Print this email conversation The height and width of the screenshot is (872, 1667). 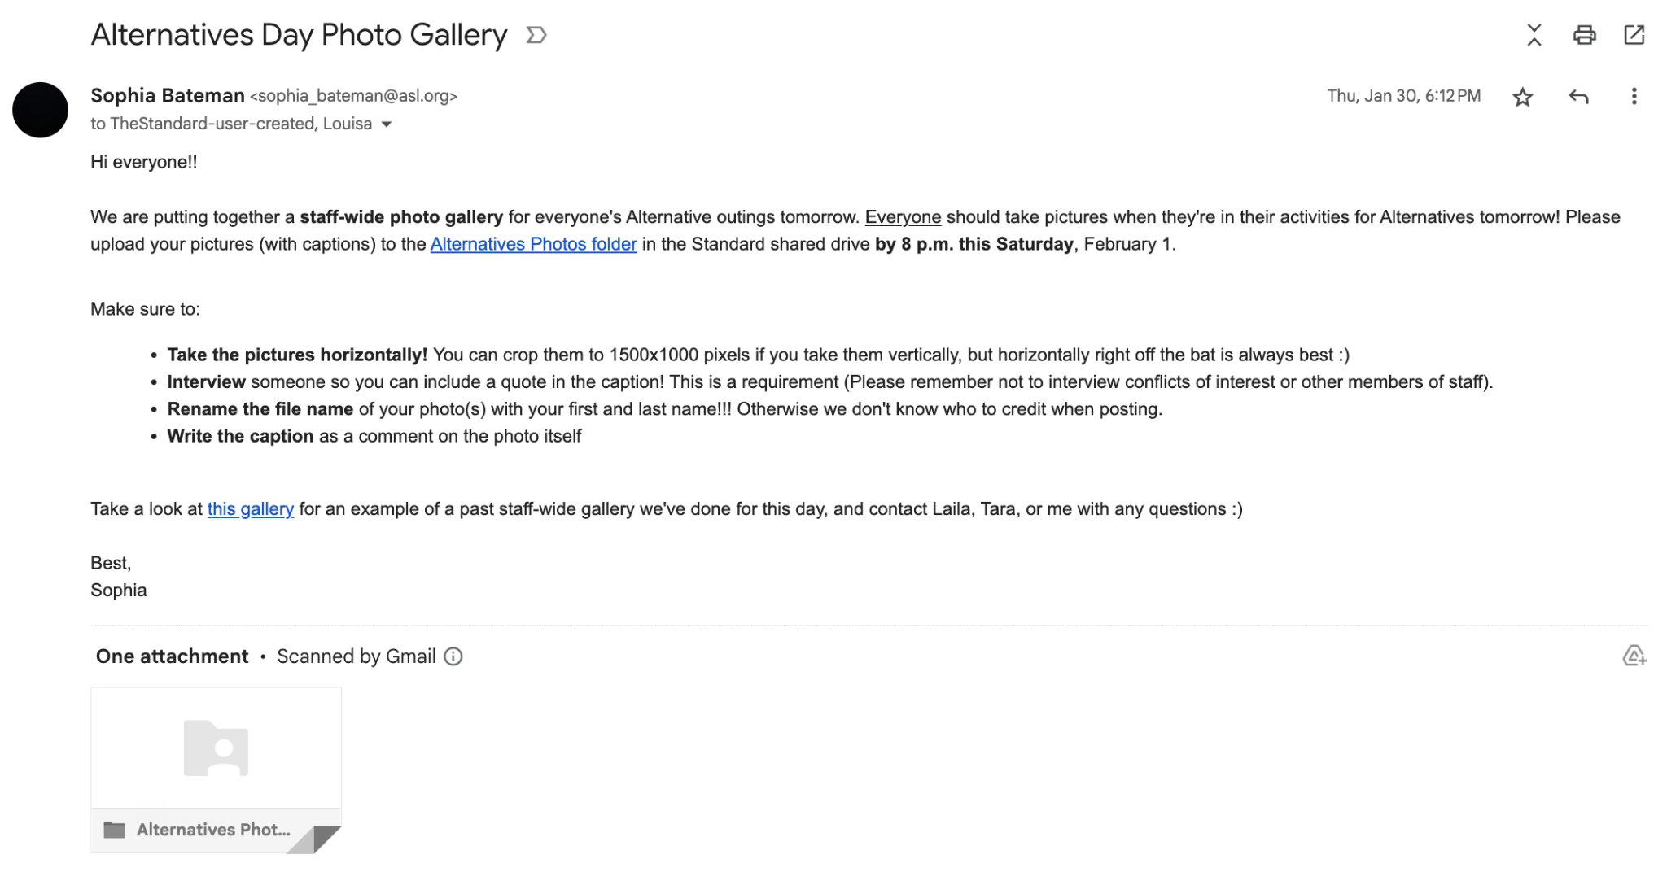[1584, 35]
